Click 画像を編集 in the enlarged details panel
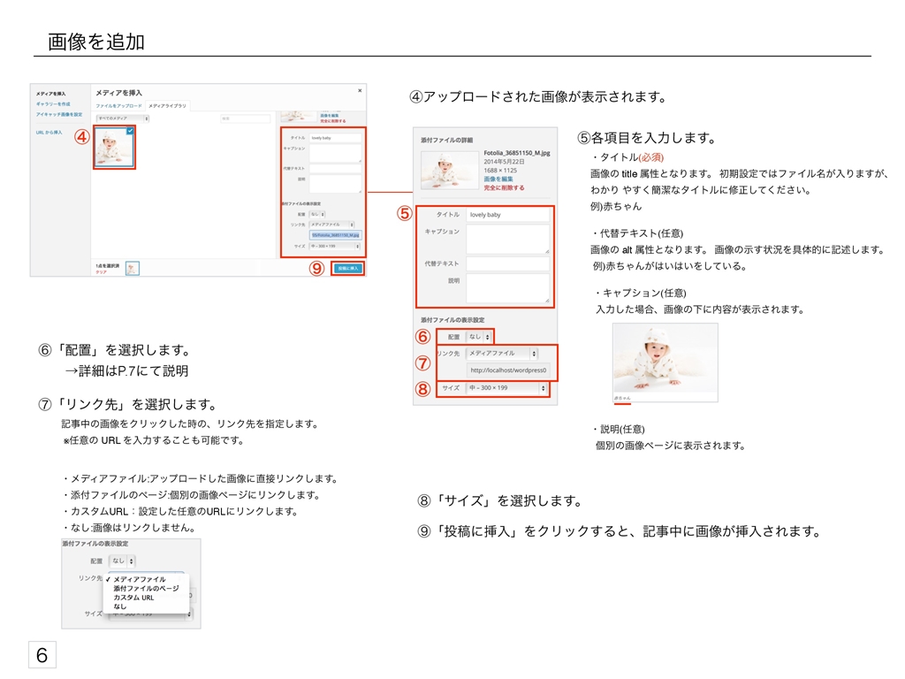 [500, 179]
